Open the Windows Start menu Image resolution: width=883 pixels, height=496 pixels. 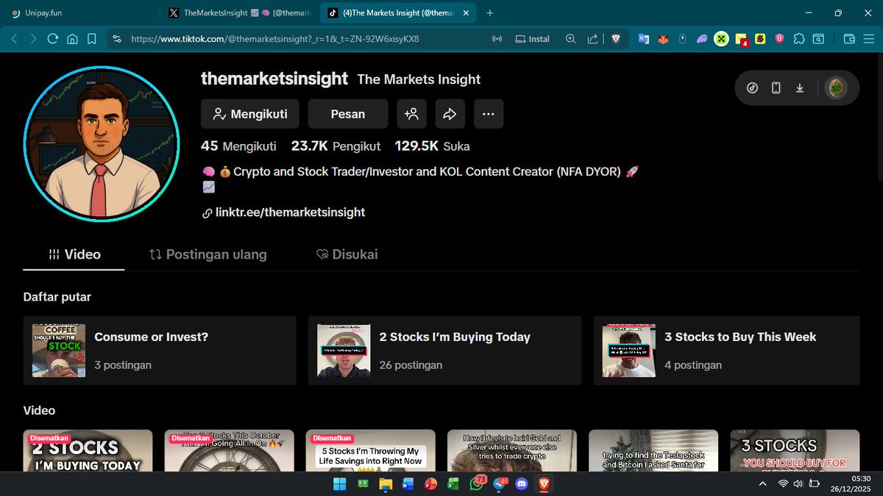coord(340,484)
